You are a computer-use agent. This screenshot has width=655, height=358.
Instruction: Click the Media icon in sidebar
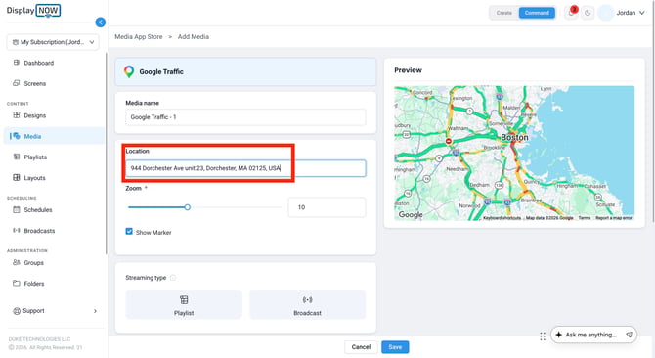(17, 136)
